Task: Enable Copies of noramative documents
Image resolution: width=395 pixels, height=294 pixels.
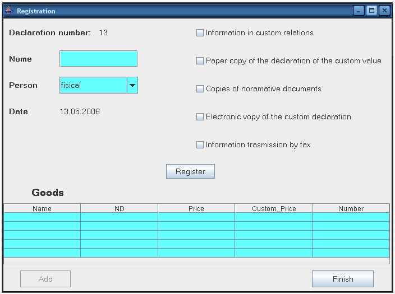Action: tap(200, 88)
